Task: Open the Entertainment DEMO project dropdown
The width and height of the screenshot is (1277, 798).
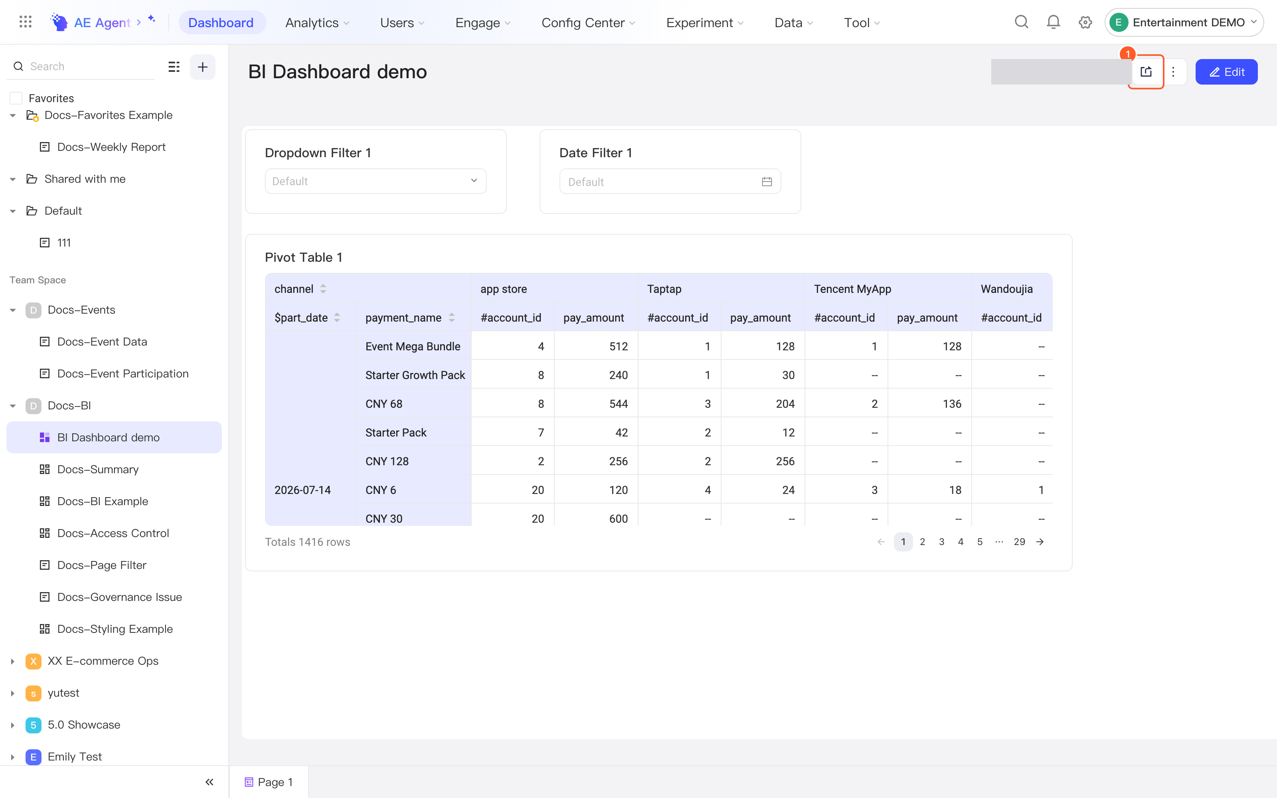Action: click(1184, 22)
